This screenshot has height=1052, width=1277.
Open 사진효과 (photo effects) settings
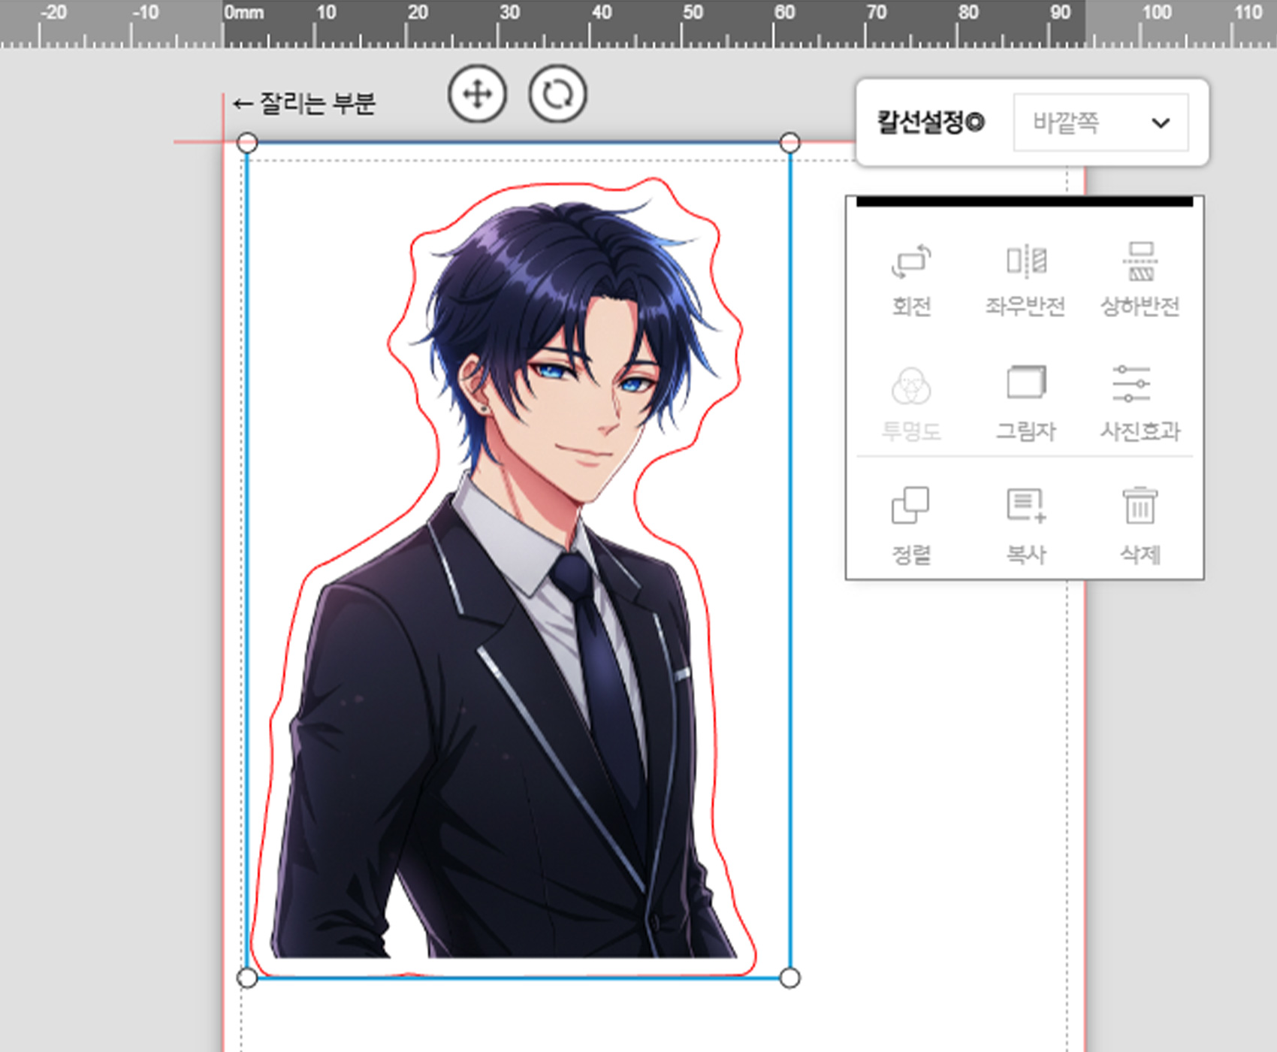click(1140, 404)
